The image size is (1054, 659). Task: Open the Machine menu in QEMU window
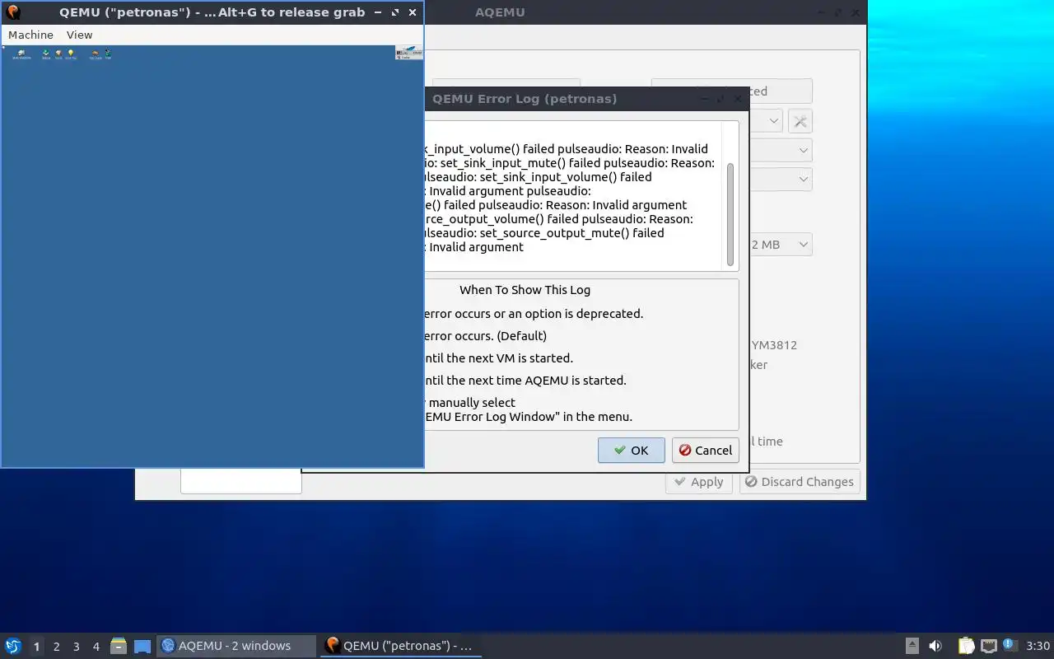point(30,35)
